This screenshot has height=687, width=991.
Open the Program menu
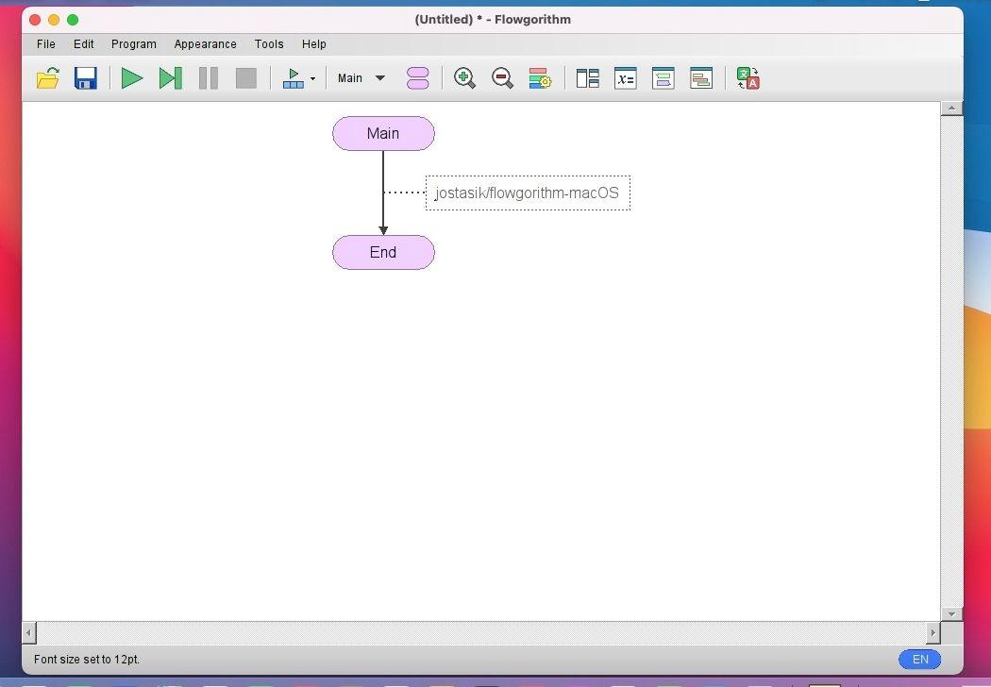coord(133,44)
